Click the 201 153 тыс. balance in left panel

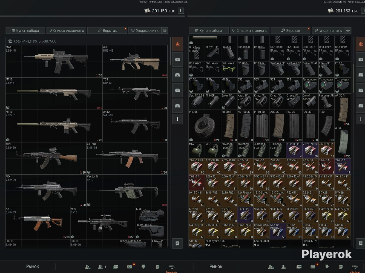pos(164,11)
